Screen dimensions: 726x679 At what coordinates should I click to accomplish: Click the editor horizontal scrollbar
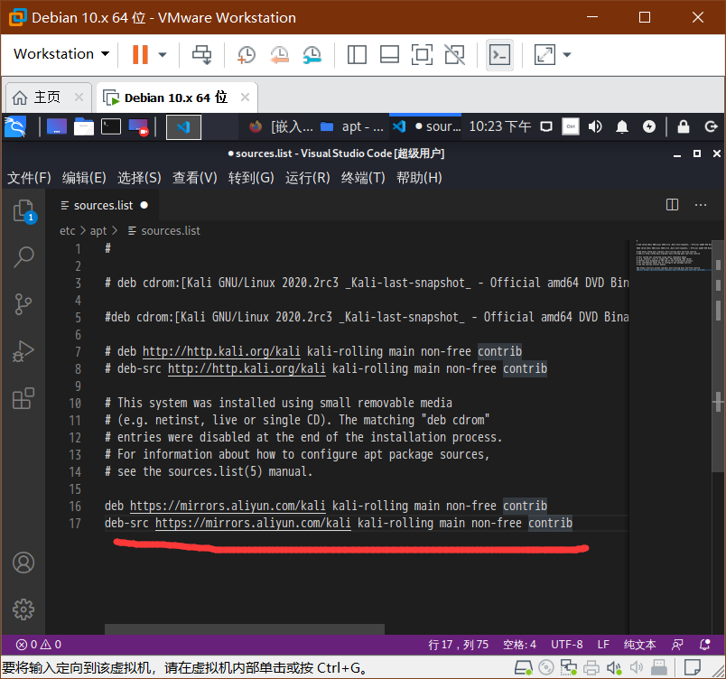245,628
